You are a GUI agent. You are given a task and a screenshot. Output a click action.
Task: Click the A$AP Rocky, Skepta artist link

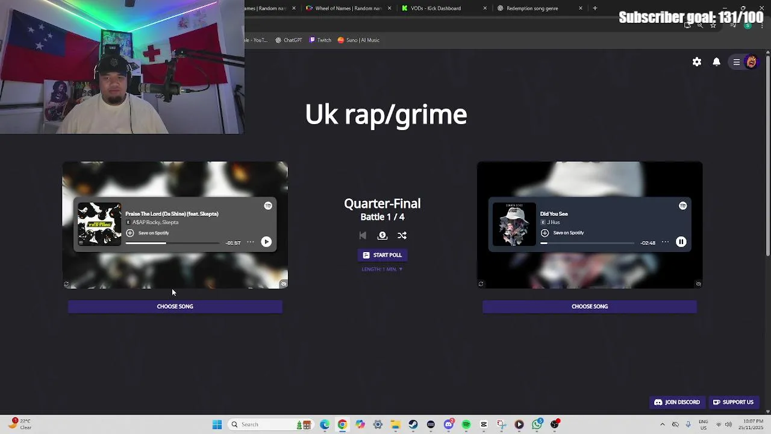155,222
